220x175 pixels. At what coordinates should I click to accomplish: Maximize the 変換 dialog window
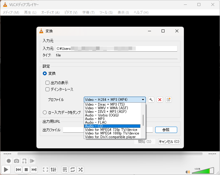[x=163, y=31]
